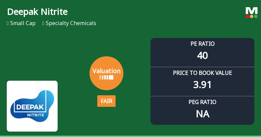Select the Small Cap label
261x137 pixels.
point(23,23)
